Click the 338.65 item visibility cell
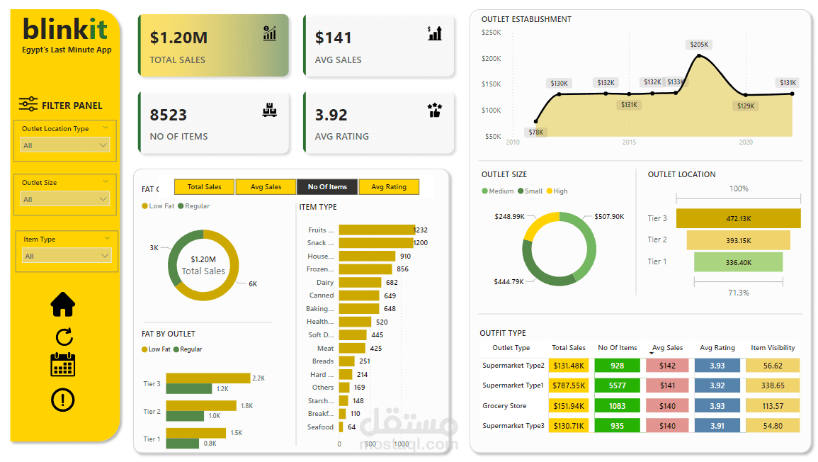 tap(773, 385)
